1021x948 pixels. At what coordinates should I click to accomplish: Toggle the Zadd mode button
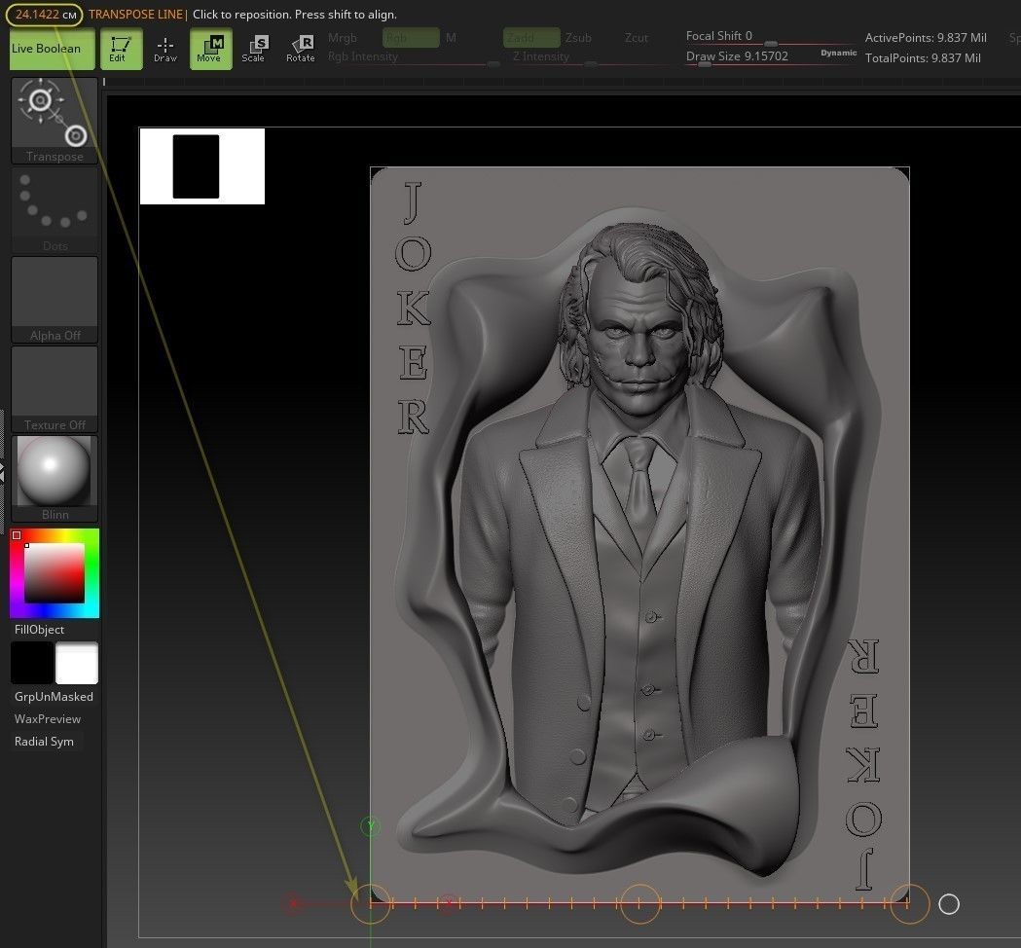(x=531, y=38)
